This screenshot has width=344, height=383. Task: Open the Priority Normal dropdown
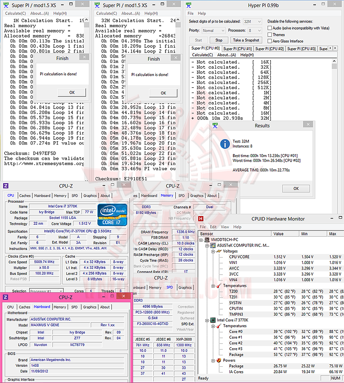(x=214, y=31)
